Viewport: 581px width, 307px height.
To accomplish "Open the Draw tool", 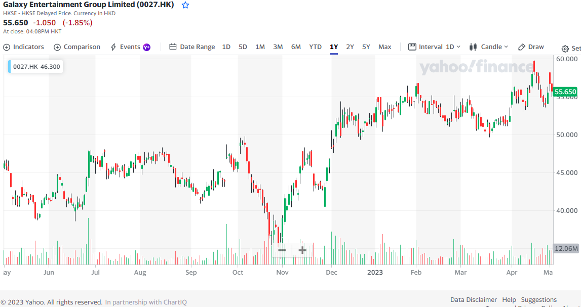I will click(x=531, y=47).
